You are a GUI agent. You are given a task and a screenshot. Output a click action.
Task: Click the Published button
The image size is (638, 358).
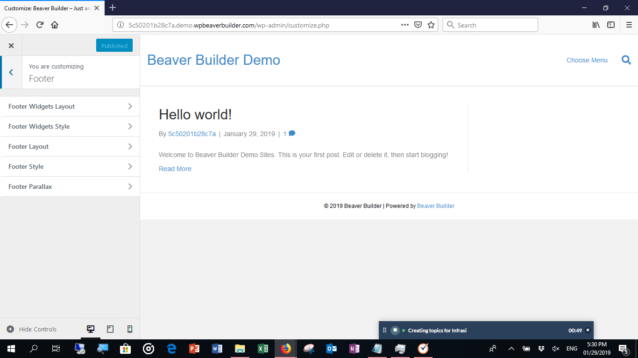click(114, 45)
